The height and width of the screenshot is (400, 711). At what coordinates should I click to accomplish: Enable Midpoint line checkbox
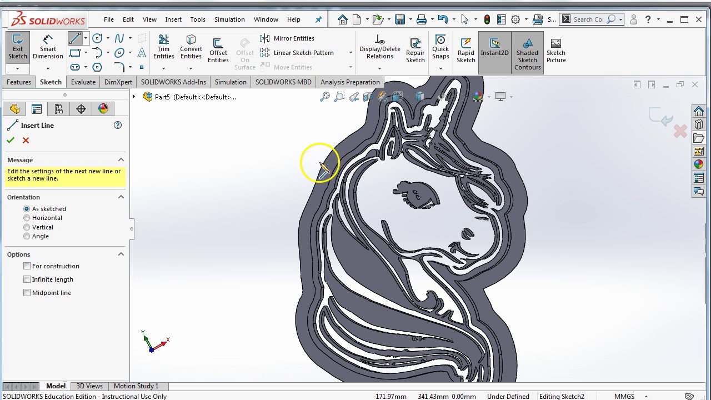pos(27,293)
